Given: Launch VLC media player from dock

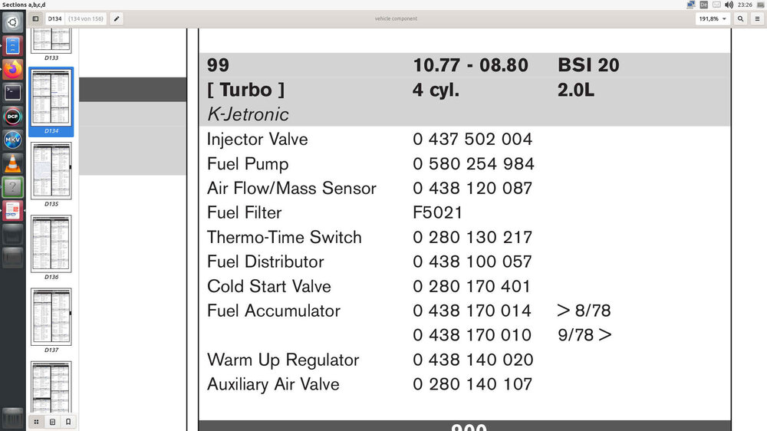Looking at the screenshot, I should point(13,163).
